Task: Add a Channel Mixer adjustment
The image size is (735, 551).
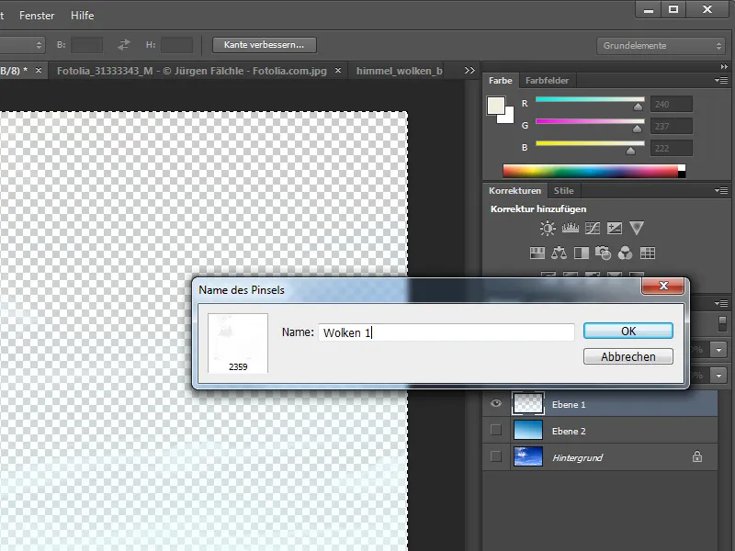Action: (x=625, y=253)
